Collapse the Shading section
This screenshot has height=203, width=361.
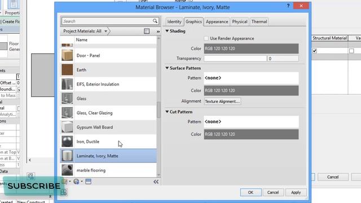point(167,31)
